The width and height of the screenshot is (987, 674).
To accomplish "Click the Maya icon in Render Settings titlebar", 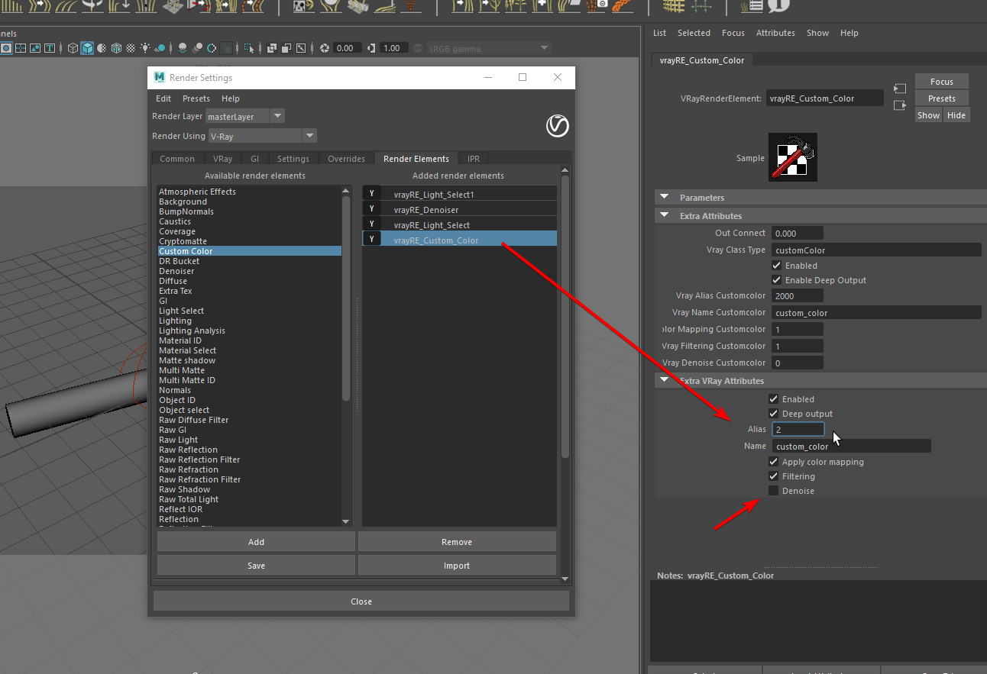I will coord(160,77).
